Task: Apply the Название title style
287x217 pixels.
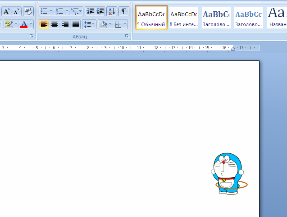Action: pos(277,18)
